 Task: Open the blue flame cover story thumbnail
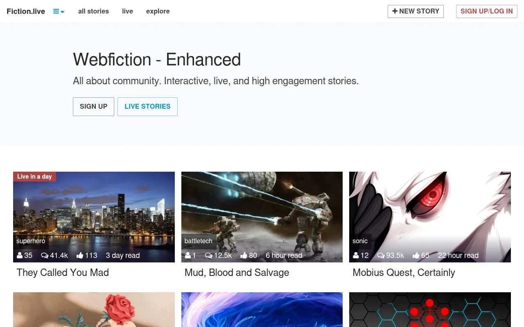(262, 309)
